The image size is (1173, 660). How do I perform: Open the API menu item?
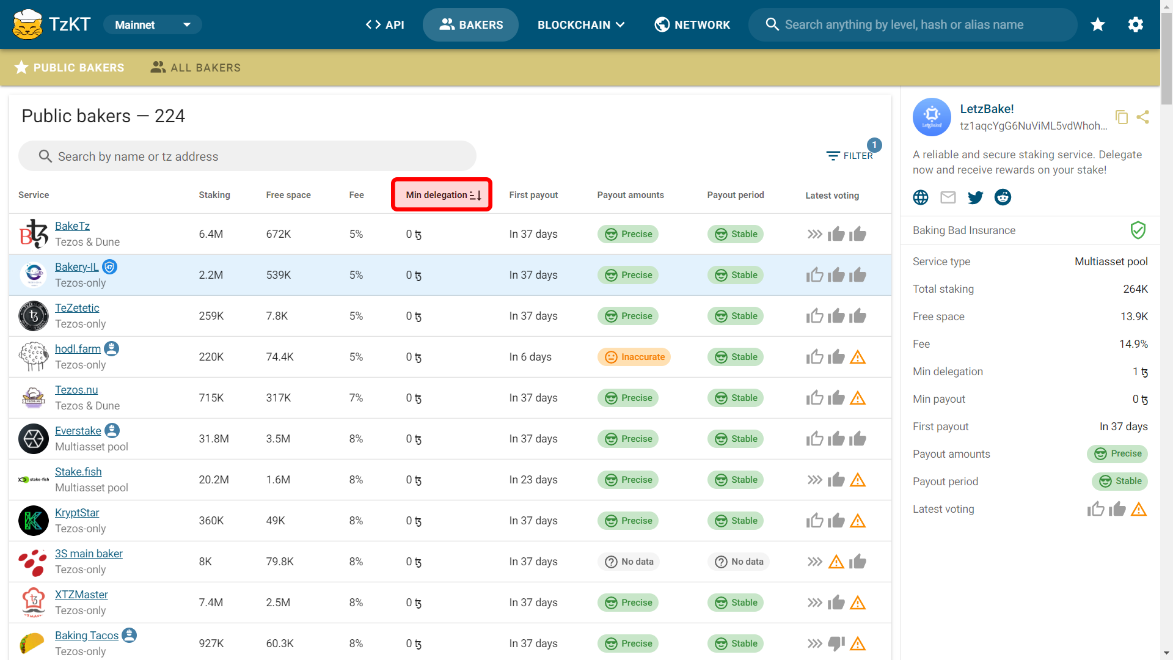pyautogui.click(x=385, y=24)
